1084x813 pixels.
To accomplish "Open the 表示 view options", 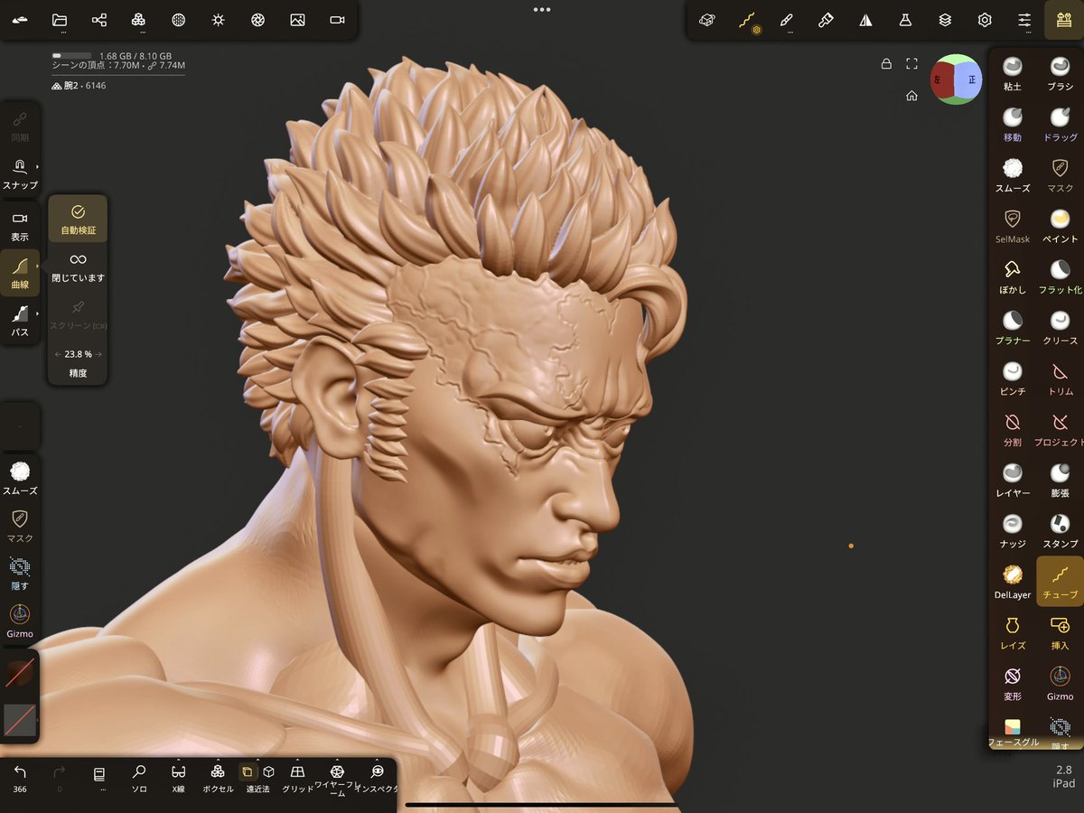I will coord(20,225).
